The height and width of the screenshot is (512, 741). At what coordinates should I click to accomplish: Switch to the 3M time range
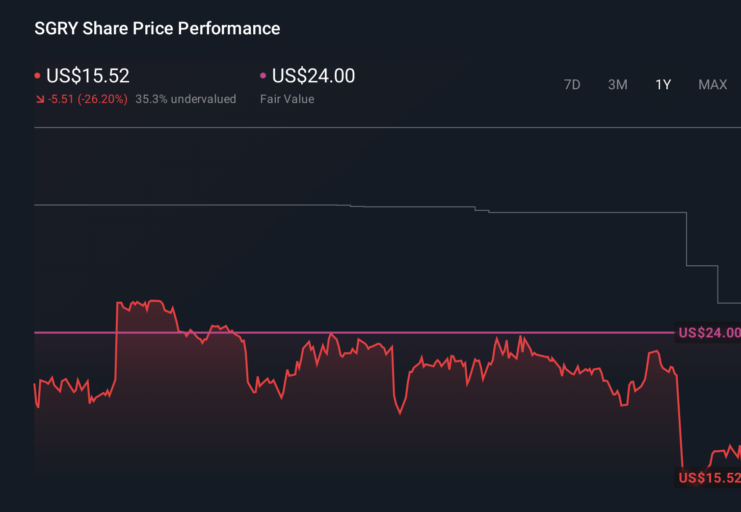click(617, 84)
